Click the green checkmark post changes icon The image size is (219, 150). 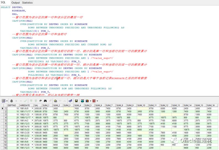point(25,101)
